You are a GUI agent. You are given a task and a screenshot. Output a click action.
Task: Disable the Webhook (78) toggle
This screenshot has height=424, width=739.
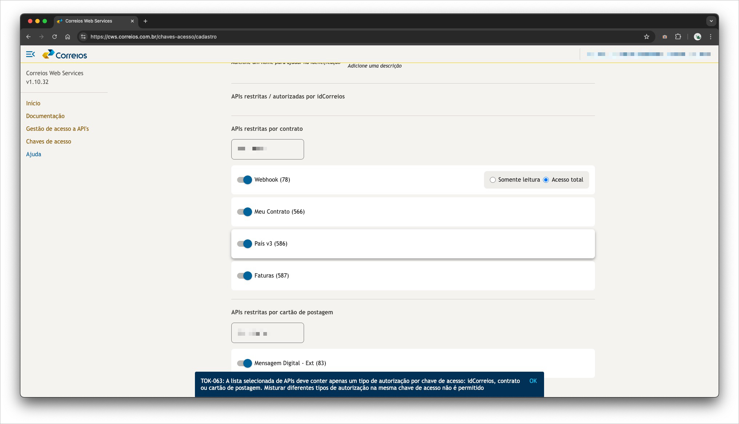click(244, 180)
